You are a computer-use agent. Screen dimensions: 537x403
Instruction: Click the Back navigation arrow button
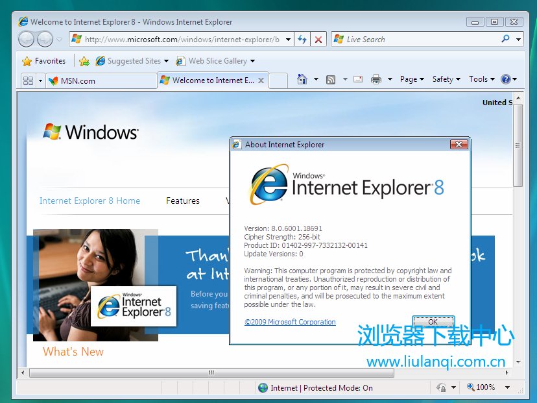click(x=26, y=39)
